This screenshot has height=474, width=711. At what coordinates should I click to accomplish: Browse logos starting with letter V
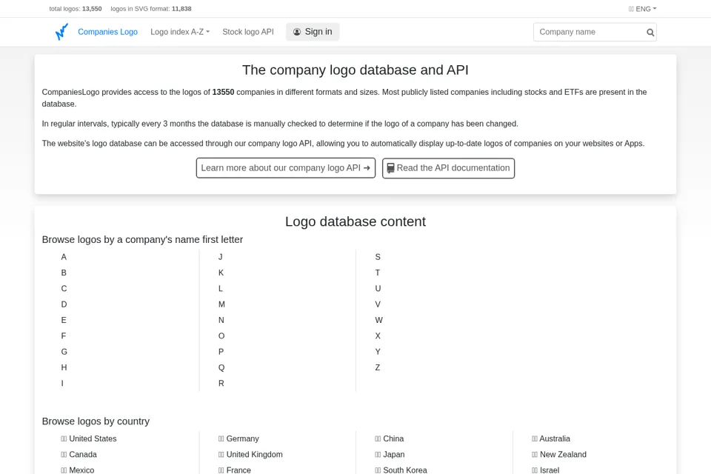point(378,304)
